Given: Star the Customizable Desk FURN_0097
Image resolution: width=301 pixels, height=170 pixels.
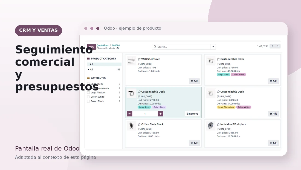Looking at the screenshot, I should (x=139, y=92).
